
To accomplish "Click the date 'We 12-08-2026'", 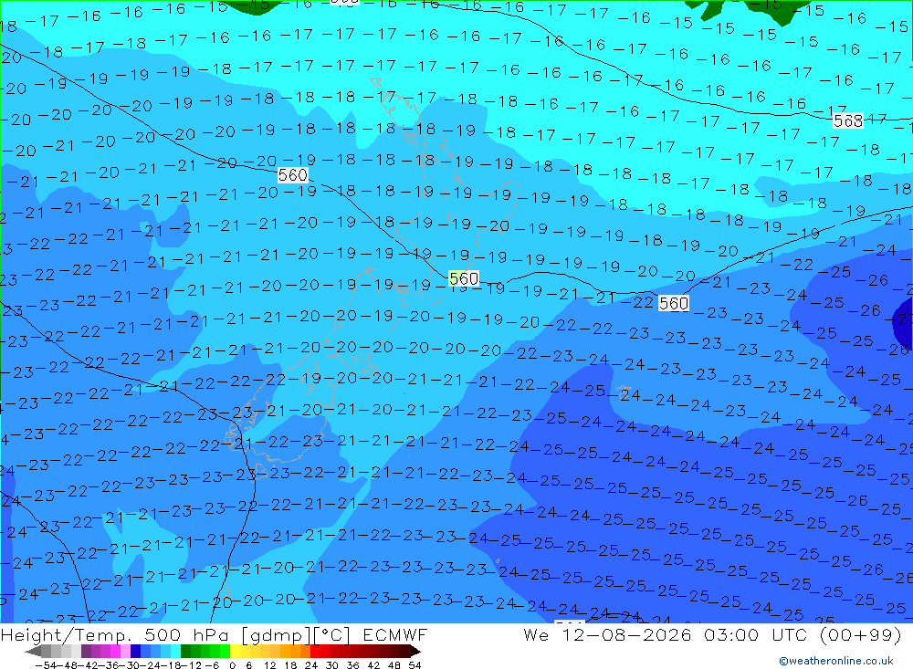I will pyautogui.click(x=607, y=634).
